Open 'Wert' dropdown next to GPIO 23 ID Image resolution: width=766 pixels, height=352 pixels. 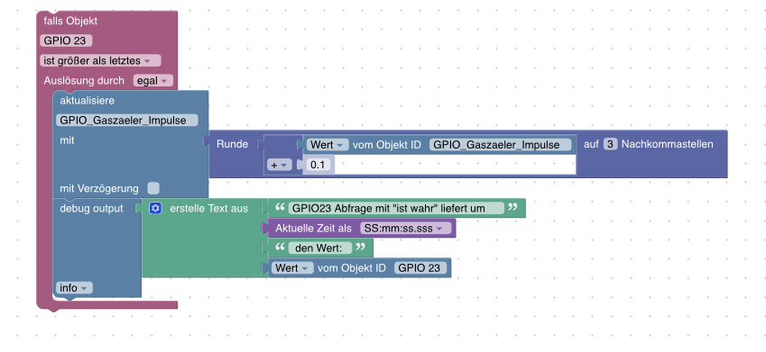[x=292, y=268]
